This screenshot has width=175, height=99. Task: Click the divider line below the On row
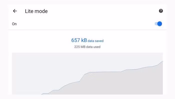87,30
